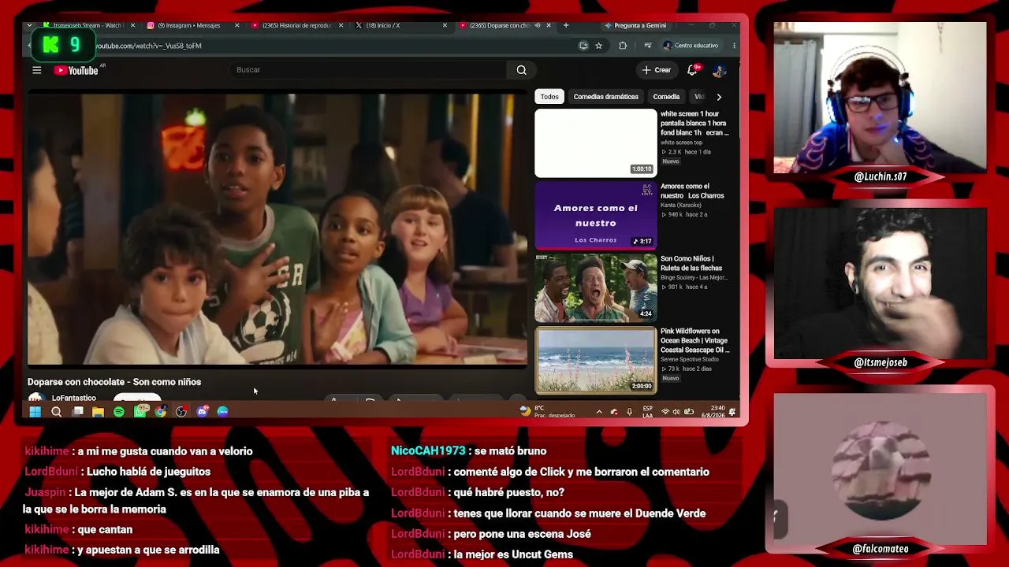The height and width of the screenshot is (567, 1009).
Task: Open the Centro educativo profile button
Action: pos(691,46)
